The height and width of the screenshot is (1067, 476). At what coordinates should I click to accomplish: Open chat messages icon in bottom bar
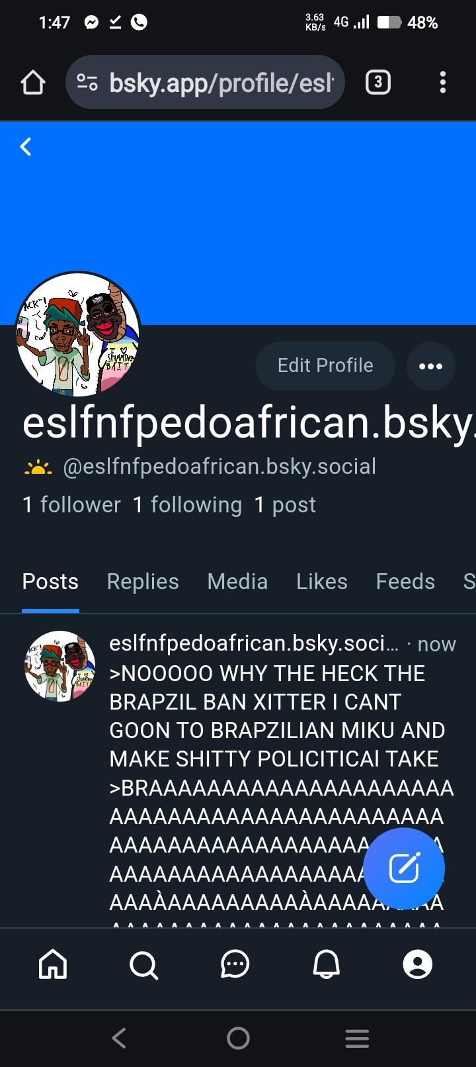pyautogui.click(x=235, y=964)
